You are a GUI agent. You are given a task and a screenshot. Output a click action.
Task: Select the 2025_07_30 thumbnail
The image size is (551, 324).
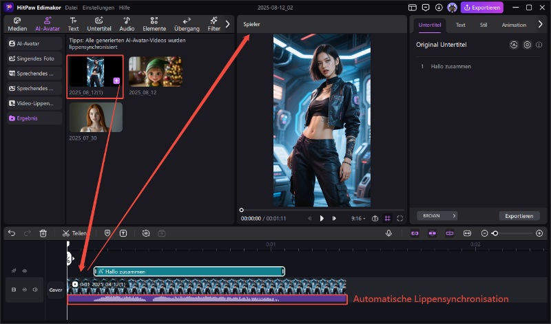(96, 117)
